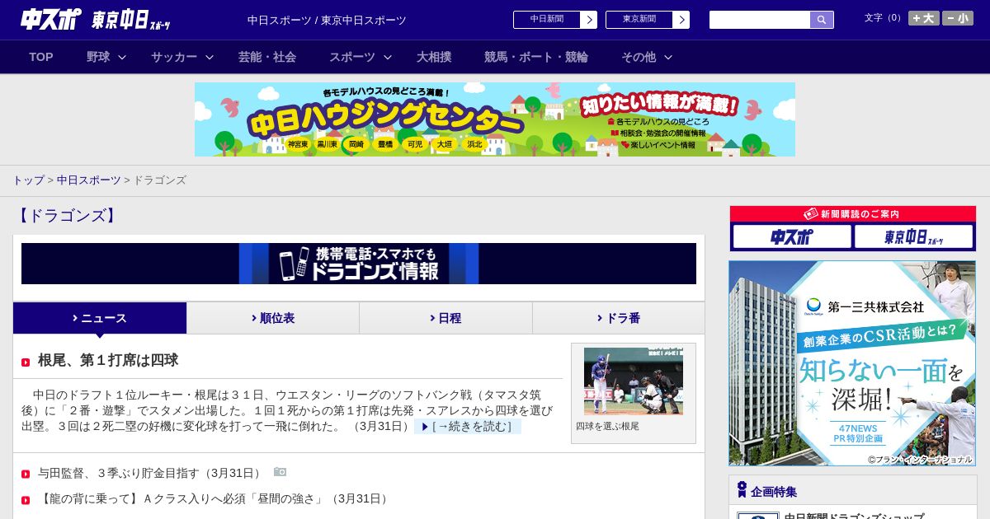
Task: Open 大相撲 navigation item
Action: (x=434, y=57)
